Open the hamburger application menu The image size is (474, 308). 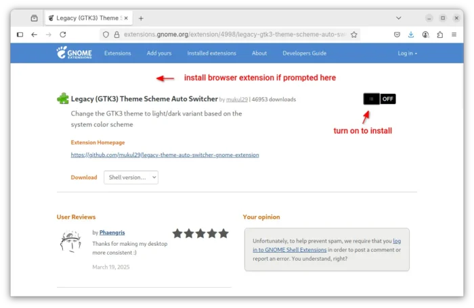(454, 34)
